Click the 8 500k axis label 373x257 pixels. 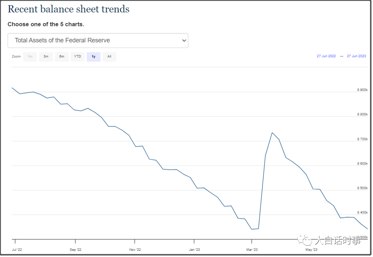362,188
